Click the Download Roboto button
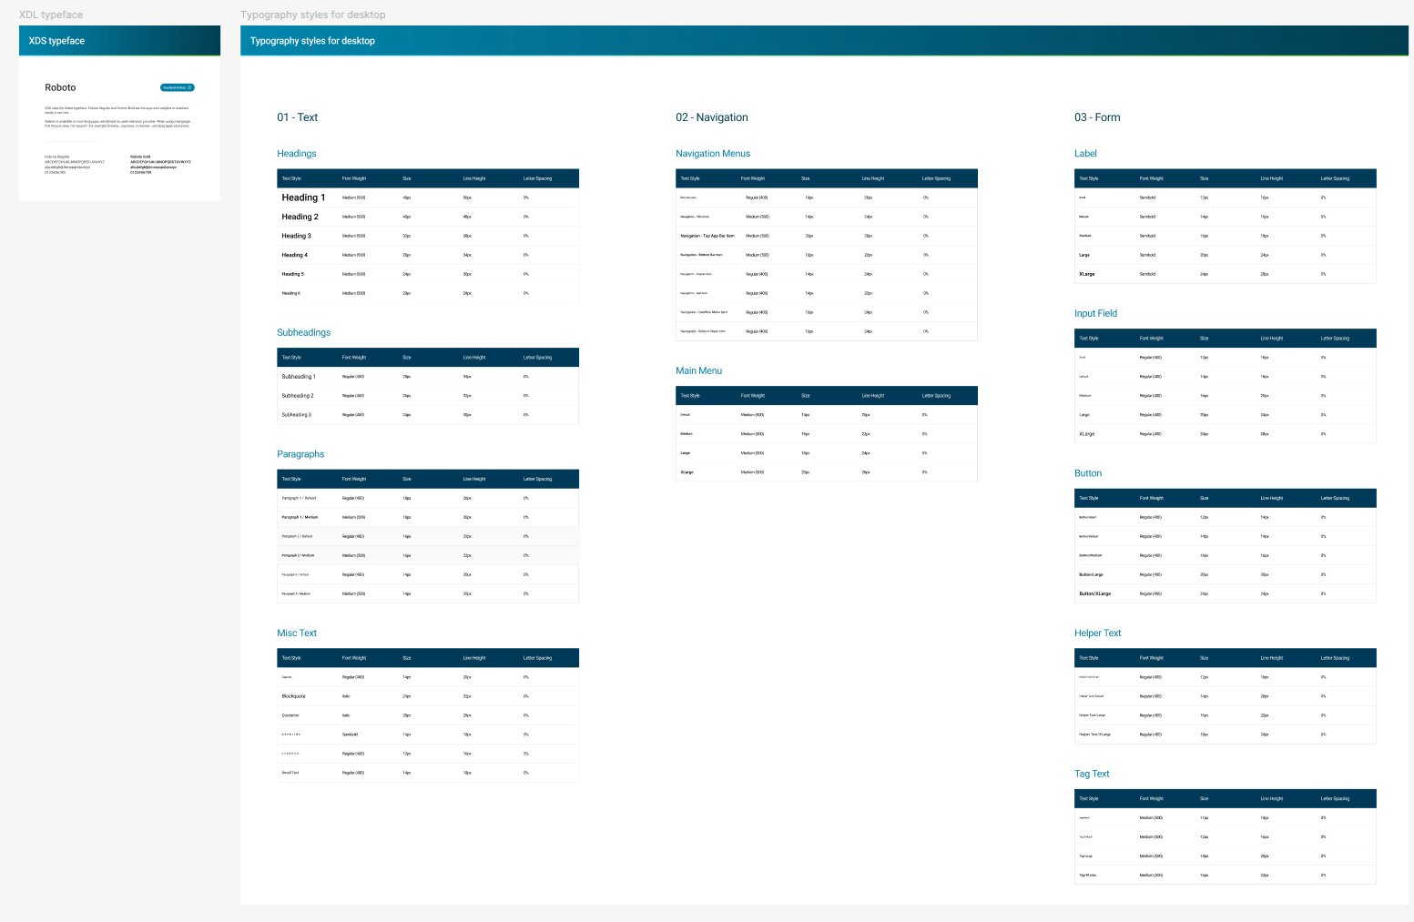This screenshot has height=922, width=1414. [176, 87]
